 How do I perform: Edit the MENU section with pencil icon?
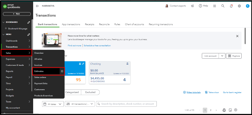29,34
